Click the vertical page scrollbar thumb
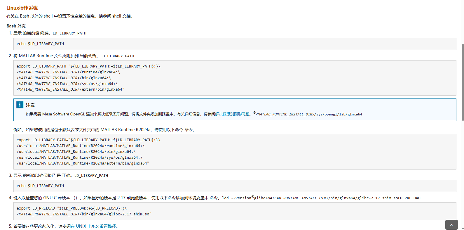Image resolution: width=464 pixels, height=230 pixels. point(463,82)
